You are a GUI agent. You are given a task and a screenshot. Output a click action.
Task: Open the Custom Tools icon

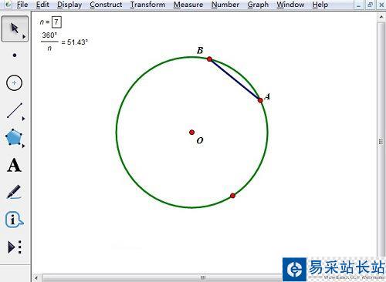click(x=15, y=247)
